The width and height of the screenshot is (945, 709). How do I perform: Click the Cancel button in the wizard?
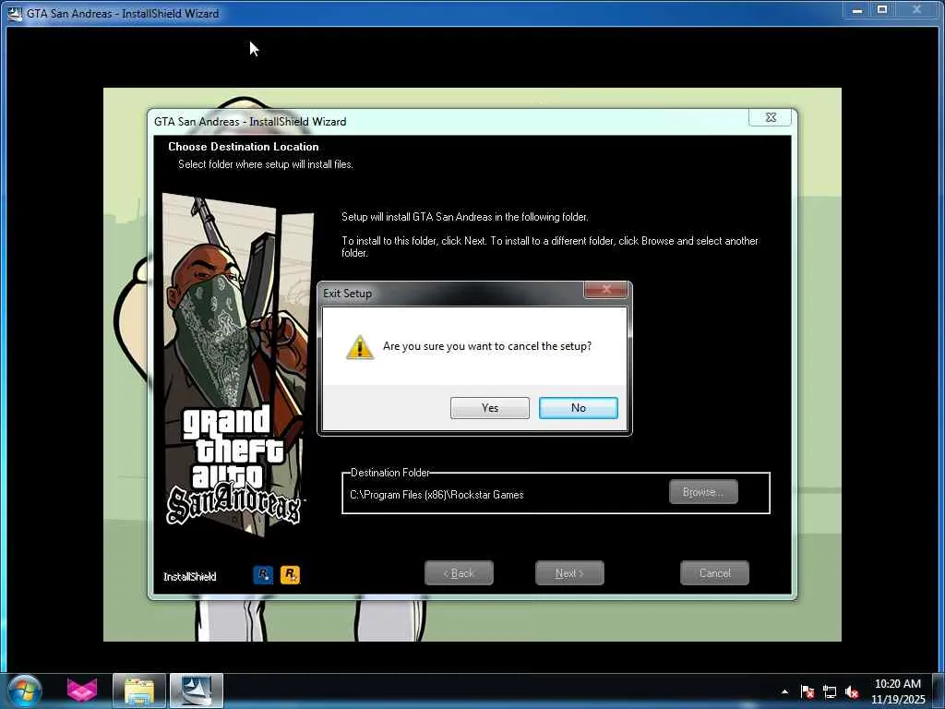coord(715,573)
